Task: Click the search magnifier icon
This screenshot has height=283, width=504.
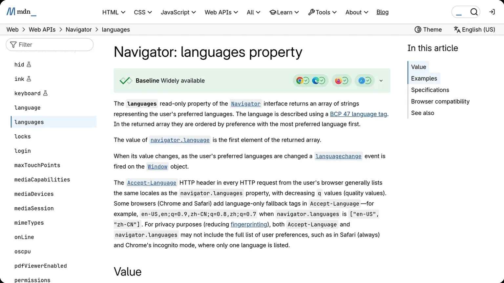Action: click(x=474, y=11)
